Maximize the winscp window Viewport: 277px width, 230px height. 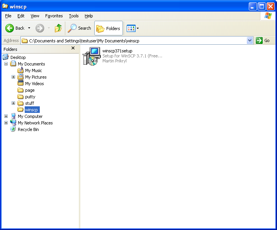[262, 7]
